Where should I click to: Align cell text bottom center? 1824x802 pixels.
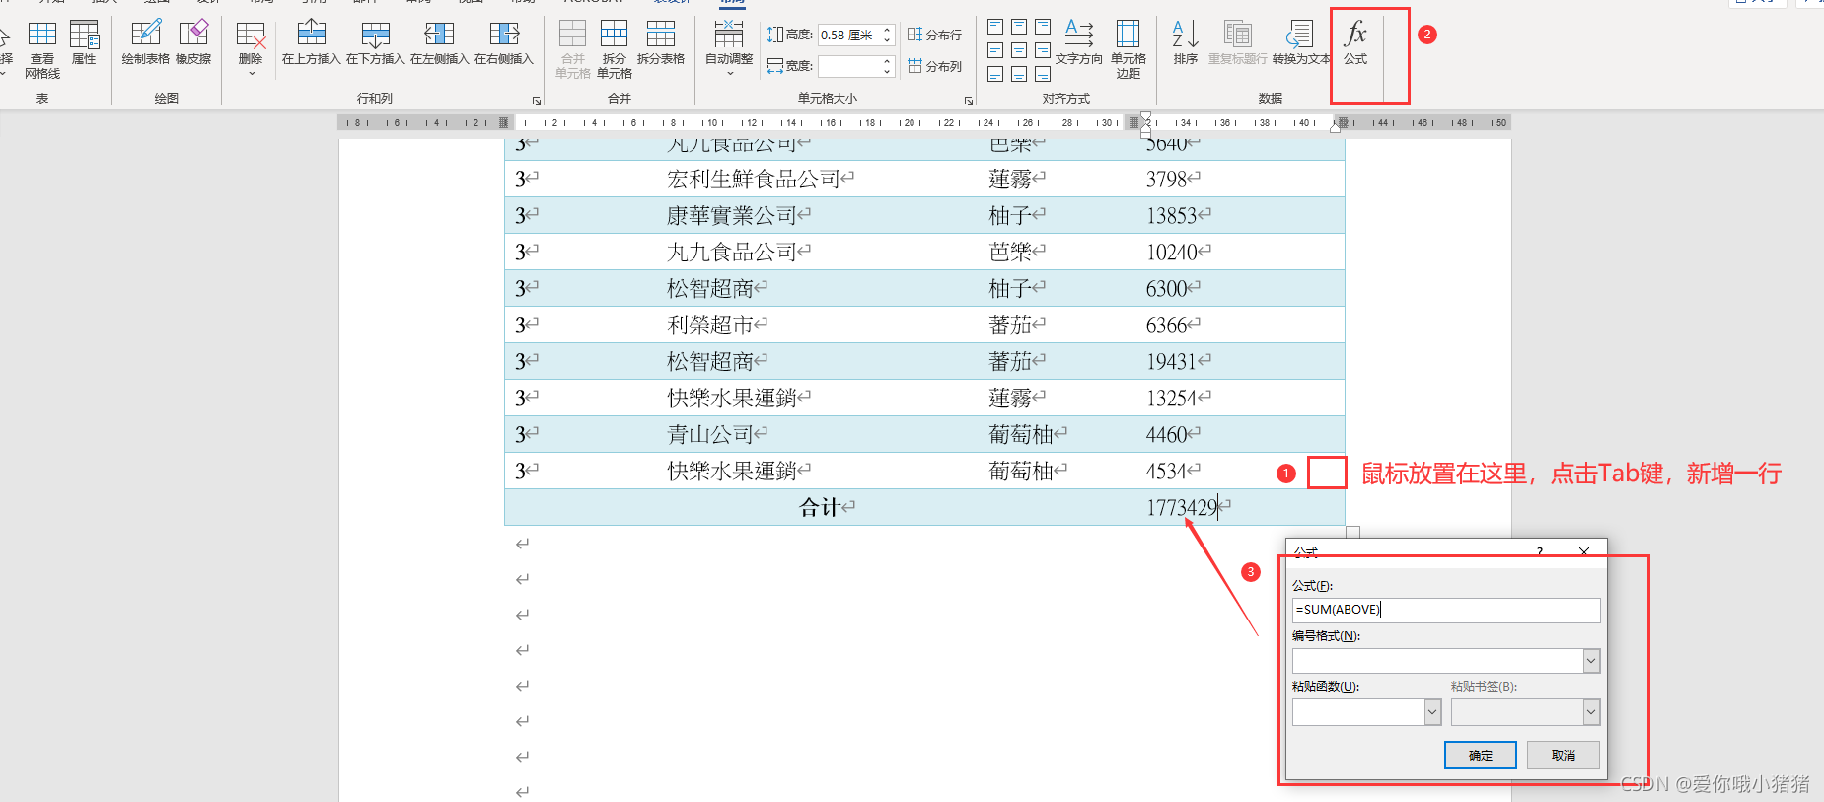tap(1019, 74)
